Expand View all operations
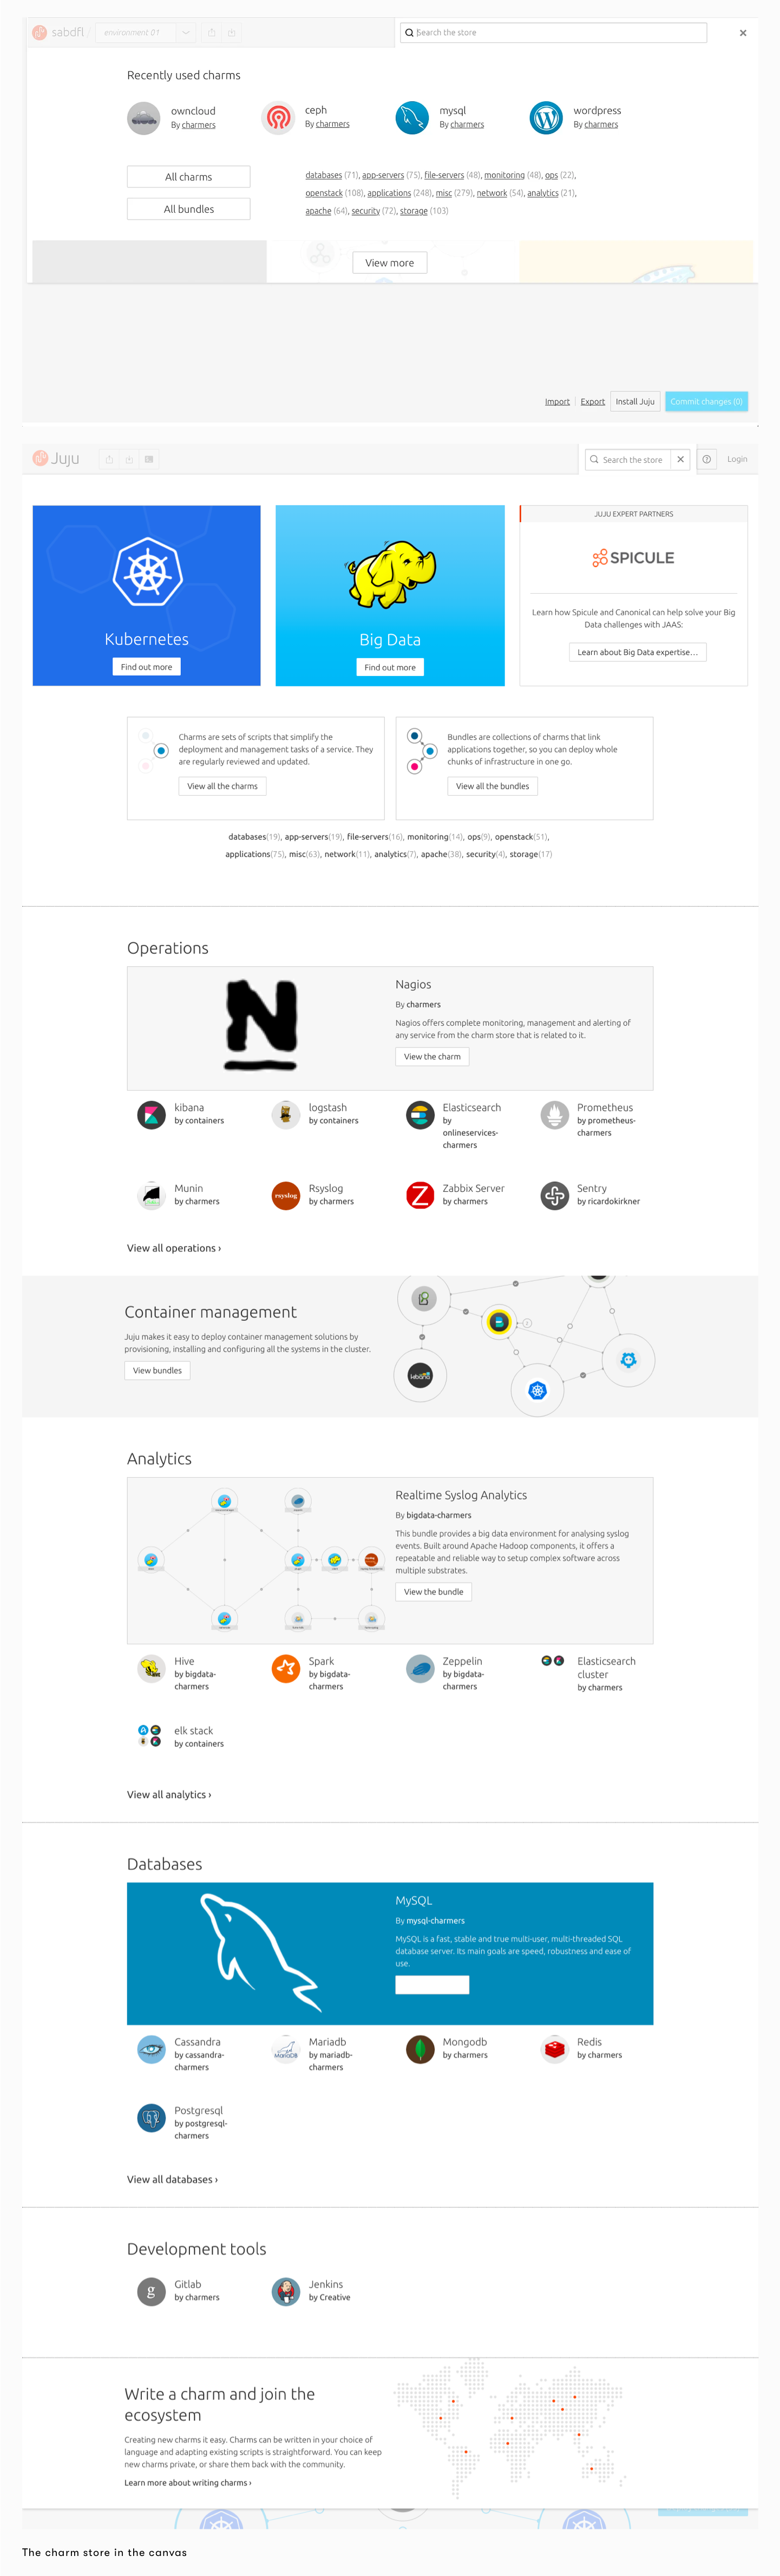Viewport: 780px width, 2576px height. pyautogui.click(x=174, y=1248)
